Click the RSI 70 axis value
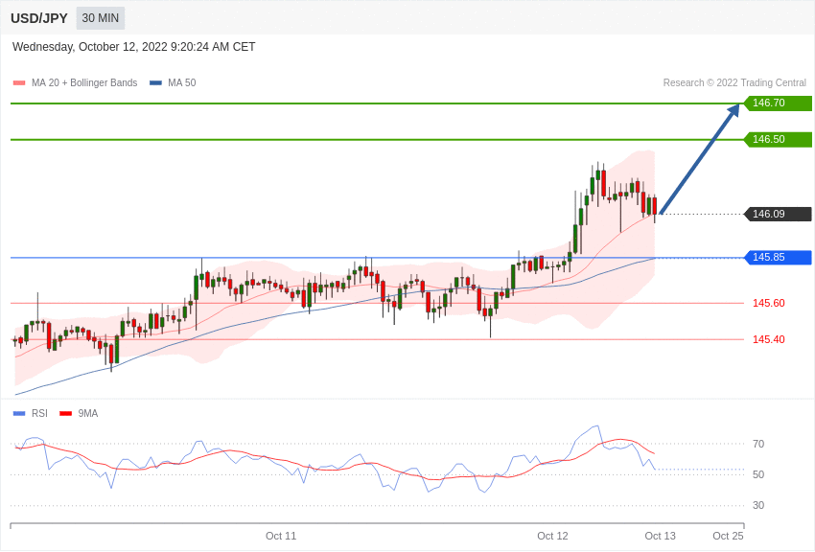The image size is (815, 552). point(758,444)
